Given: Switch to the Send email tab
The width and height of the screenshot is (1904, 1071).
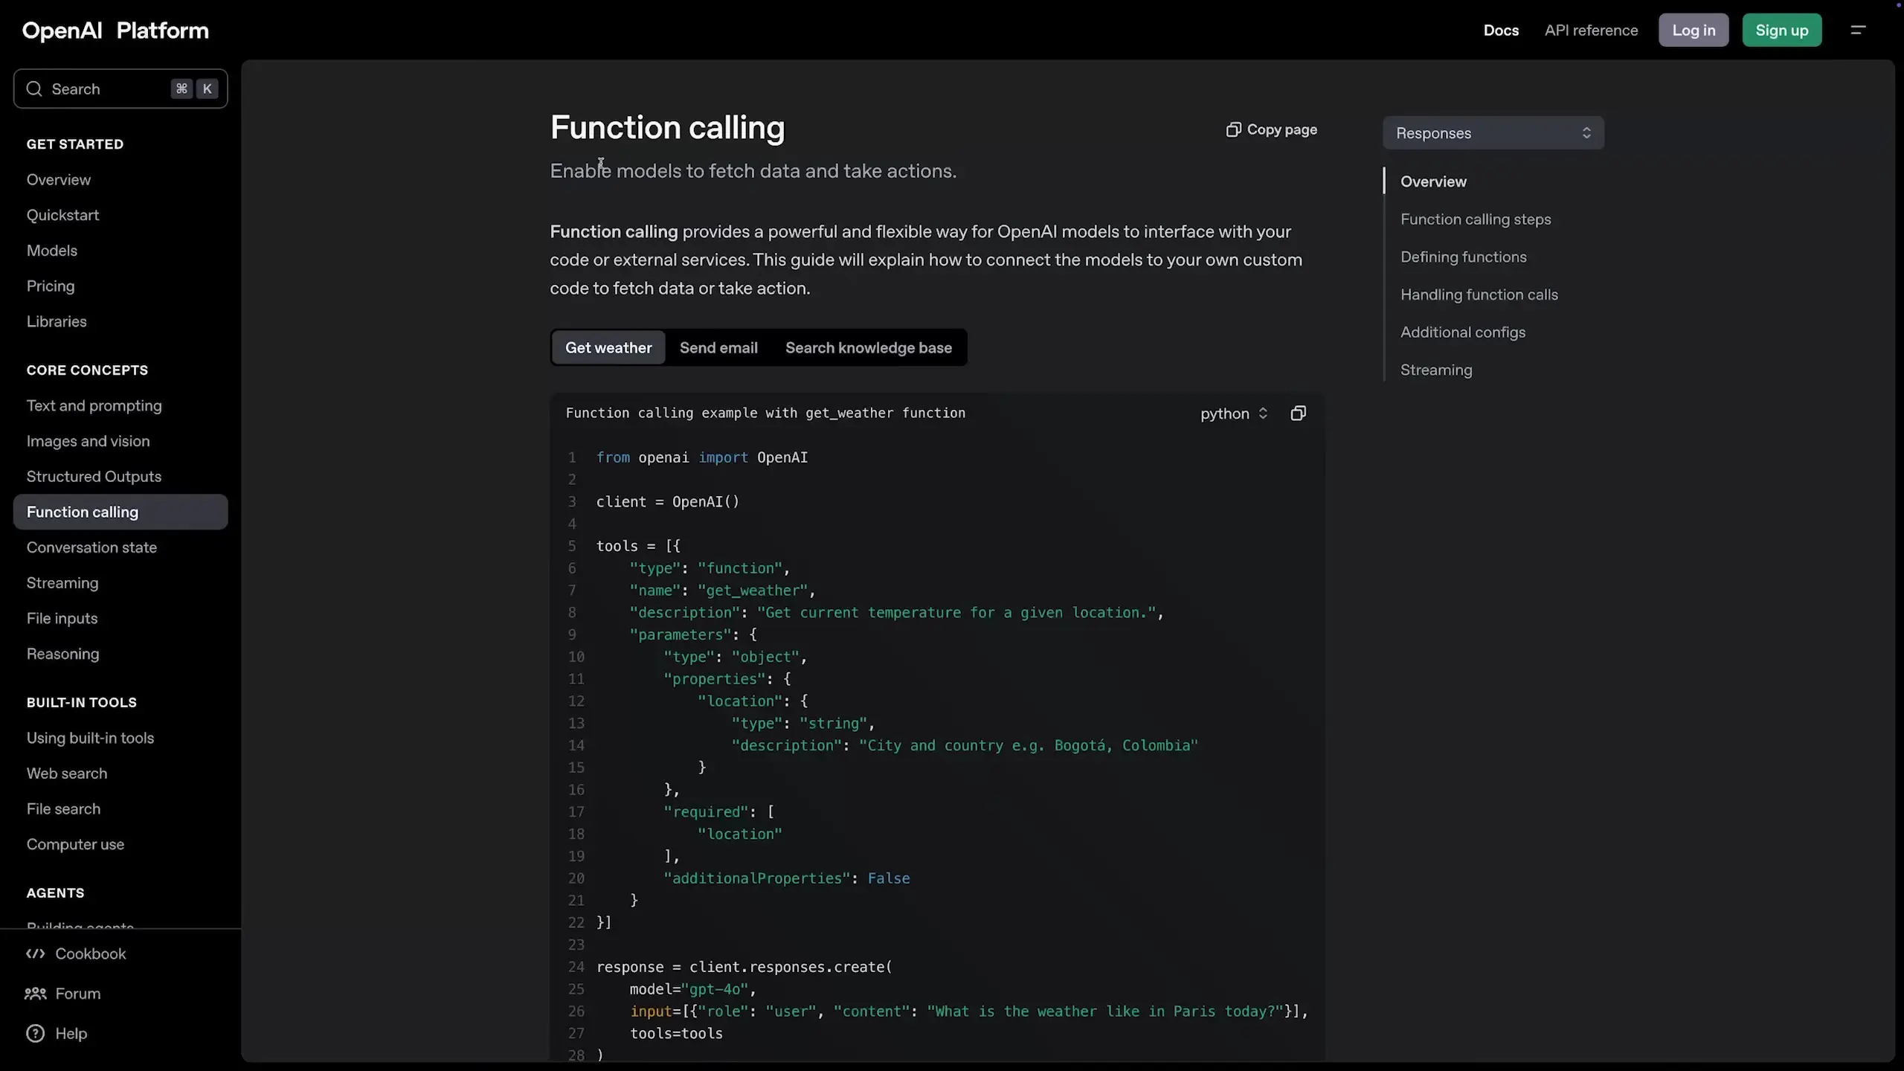Looking at the screenshot, I should (x=718, y=347).
